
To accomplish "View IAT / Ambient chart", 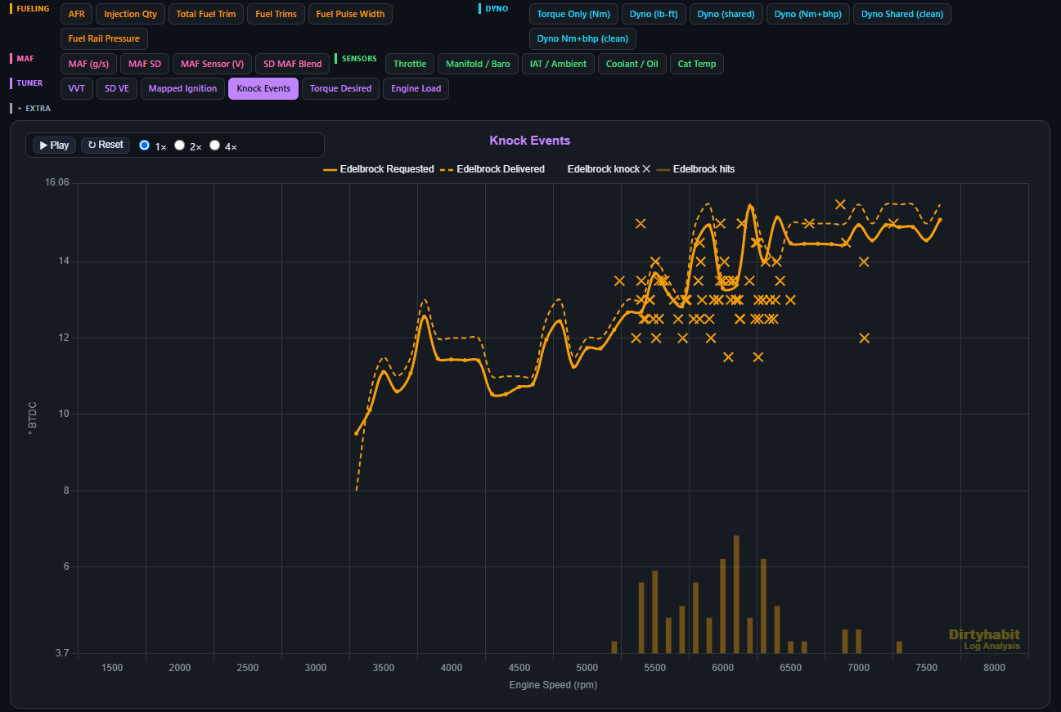I will tap(558, 64).
